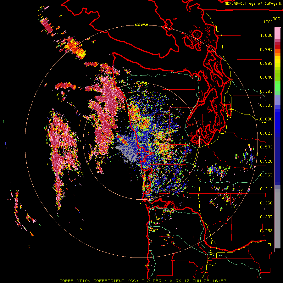Click the [CC] units label above the color bar
Image resolution: width=283 pixels, height=283 pixels.
tap(268, 22)
